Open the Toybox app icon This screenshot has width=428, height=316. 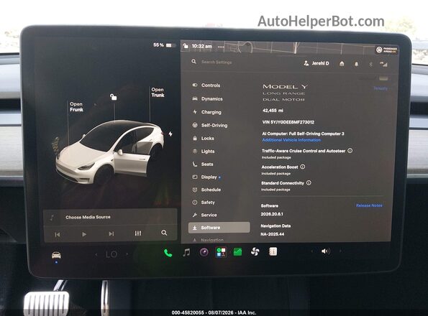tap(221, 252)
